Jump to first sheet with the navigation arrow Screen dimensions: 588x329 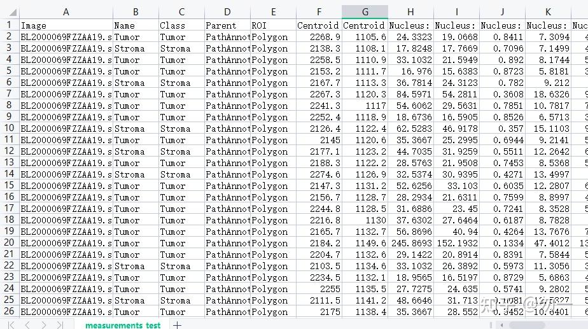pos(11,325)
